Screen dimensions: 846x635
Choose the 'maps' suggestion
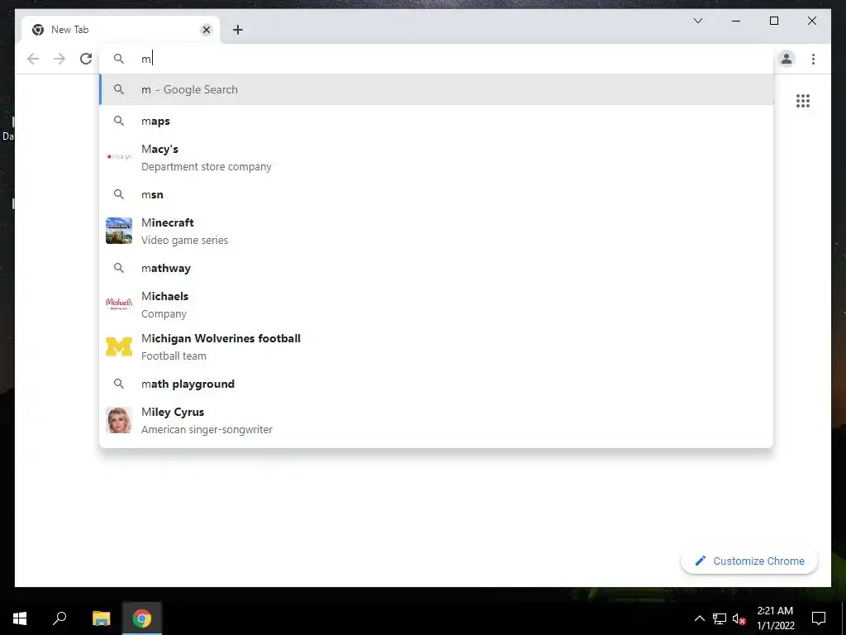436,121
